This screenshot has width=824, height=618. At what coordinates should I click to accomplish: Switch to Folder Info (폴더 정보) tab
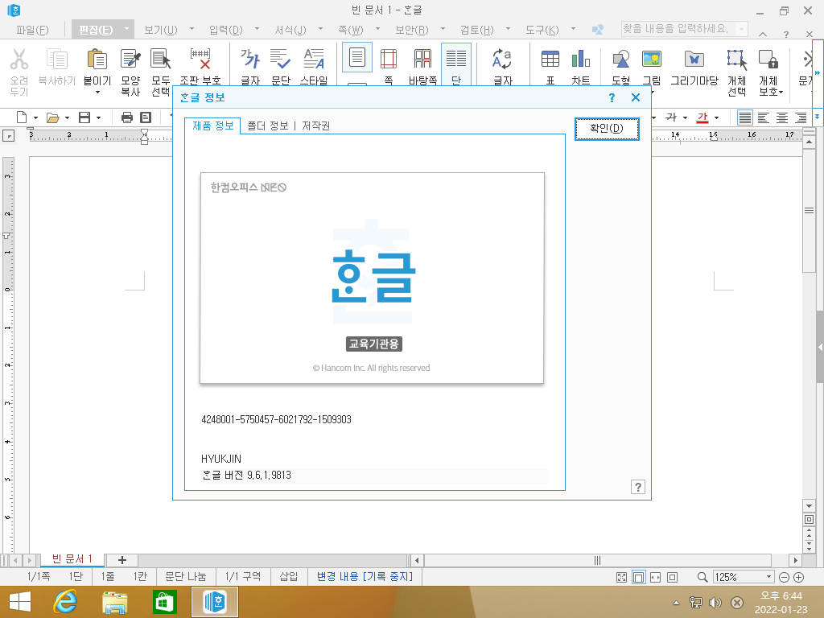267,126
